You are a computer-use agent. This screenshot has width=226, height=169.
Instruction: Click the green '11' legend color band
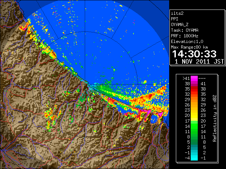tap(194, 131)
